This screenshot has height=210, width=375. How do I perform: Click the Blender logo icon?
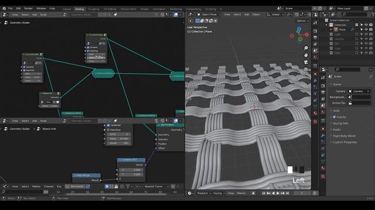click(4, 8)
